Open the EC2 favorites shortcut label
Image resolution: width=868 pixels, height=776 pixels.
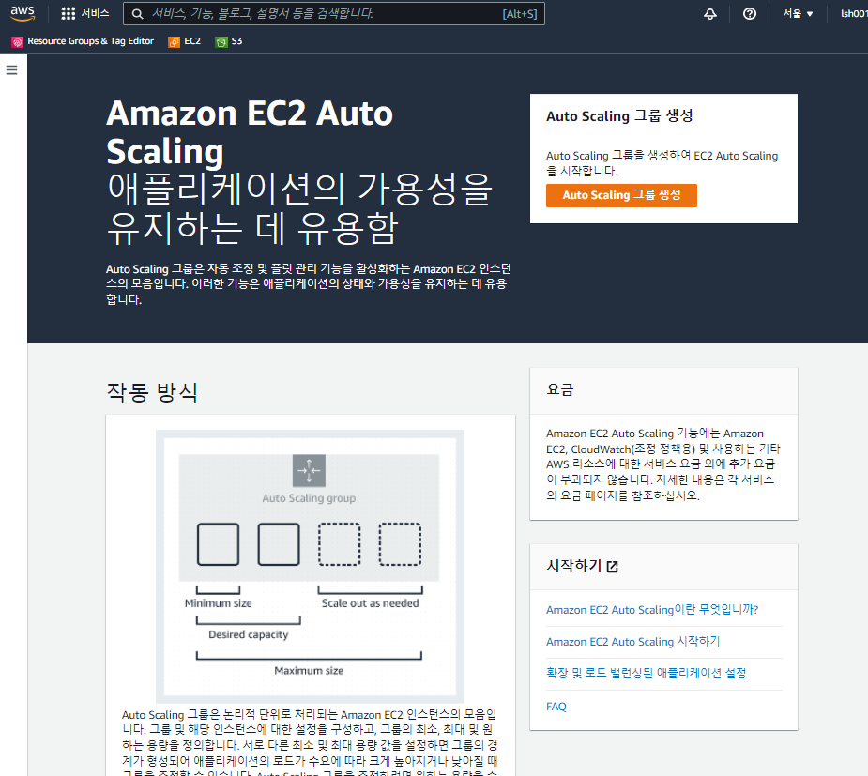tap(192, 41)
